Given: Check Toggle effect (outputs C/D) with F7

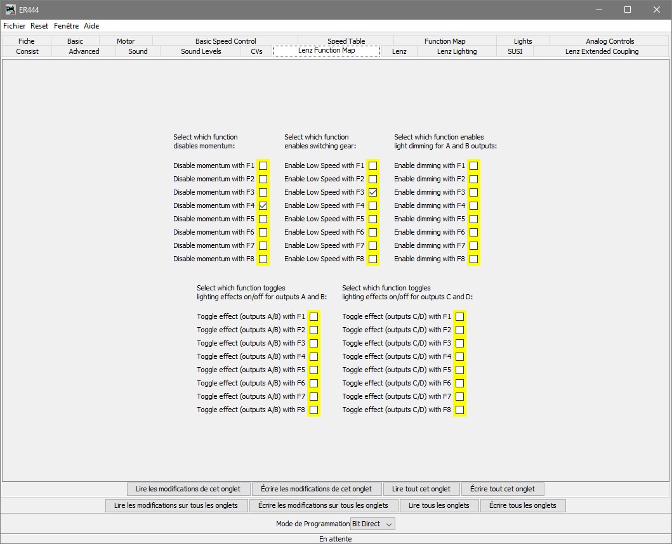Looking at the screenshot, I should [459, 396].
